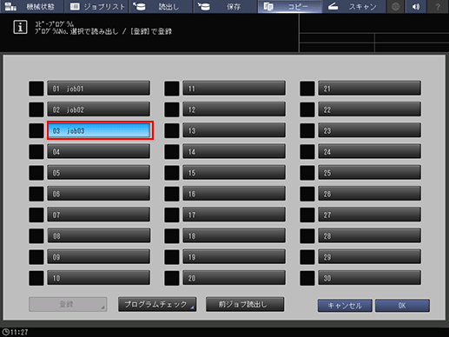Select program slot 26
Image resolution: width=449 pixels, height=337 pixels.
(x=370, y=194)
